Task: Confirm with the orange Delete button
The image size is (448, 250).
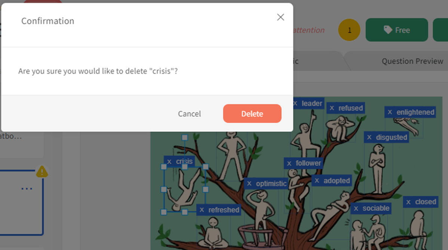Action: [252, 113]
